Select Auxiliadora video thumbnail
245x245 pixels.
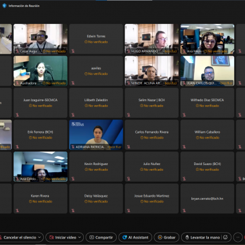(41, 71)
